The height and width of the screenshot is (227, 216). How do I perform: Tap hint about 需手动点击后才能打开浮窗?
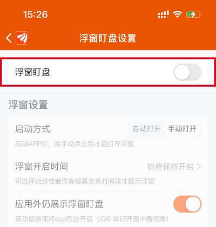pos(75,144)
